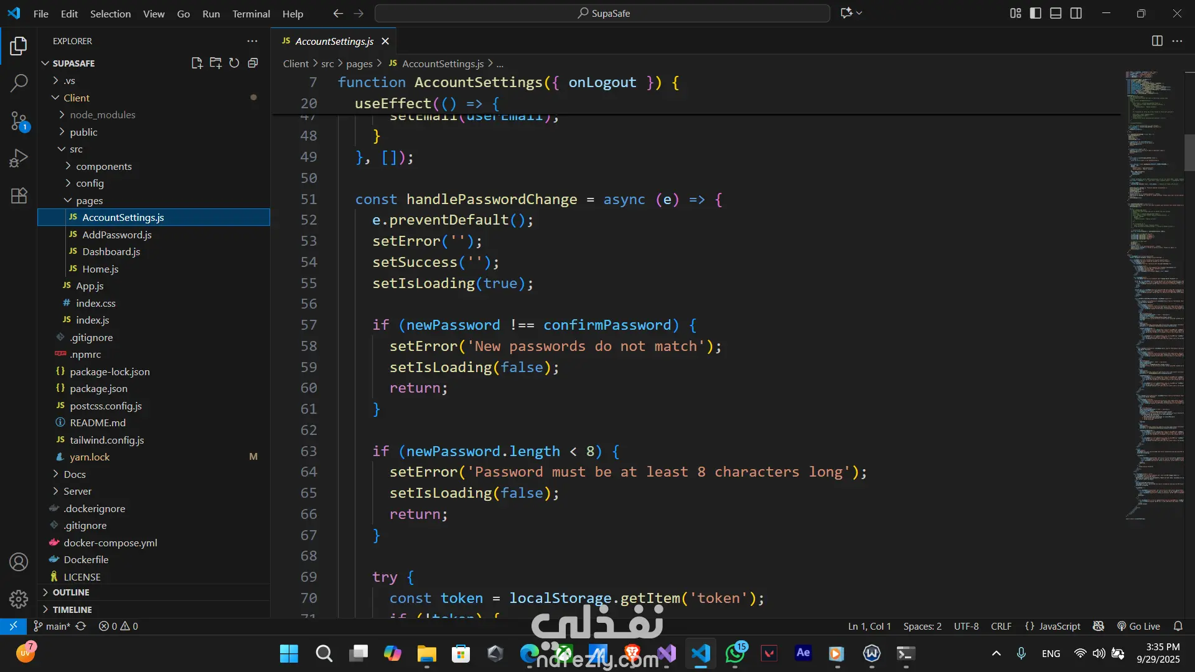Open the Source Control view
This screenshot has height=672, width=1195.
(x=19, y=121)
